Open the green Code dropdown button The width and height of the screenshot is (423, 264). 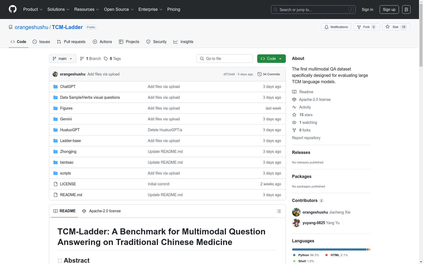[271, 59]
